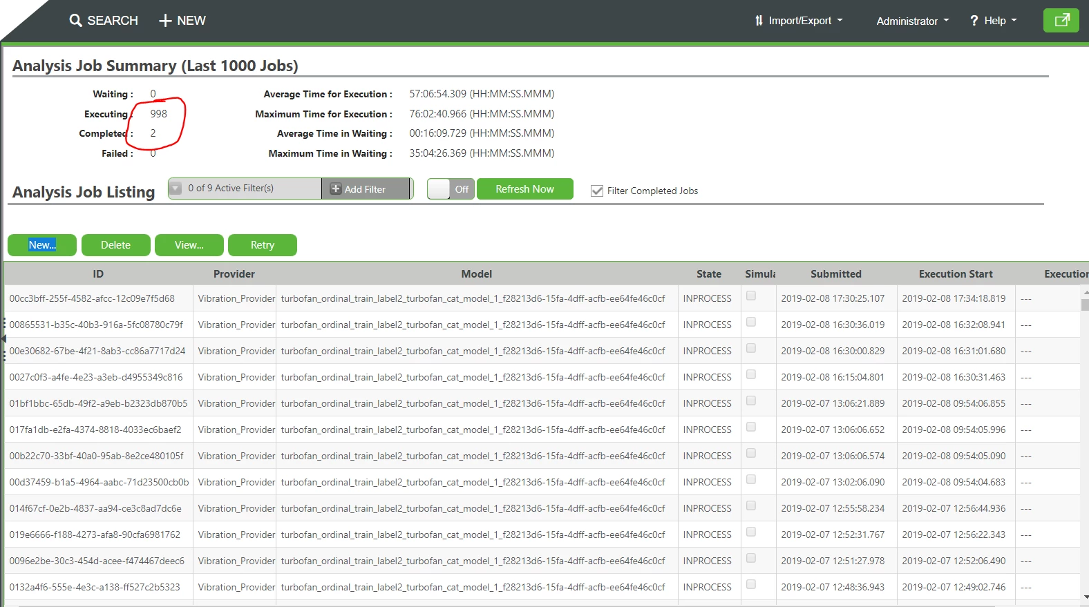Click the scrollbar down arrow of the table
The width and height of the screenshot is (1089, 607).
(x=1085, y=597)
